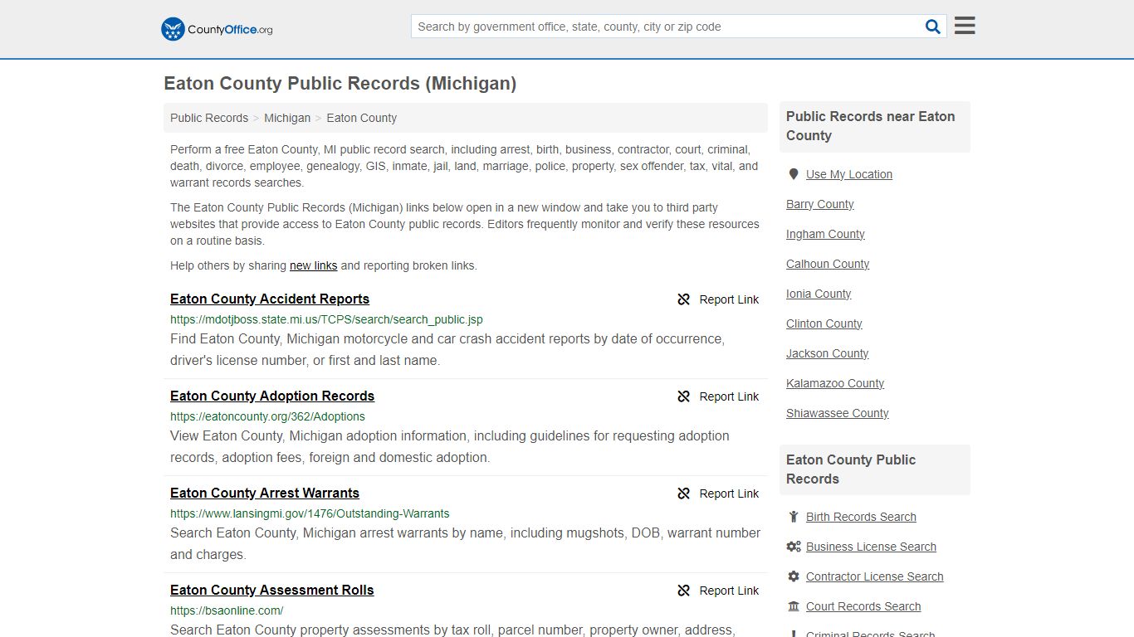Open eatoncounty.org Adoptions URL
The width and height of the screenshot is (1134, 637).
[267, 416]
